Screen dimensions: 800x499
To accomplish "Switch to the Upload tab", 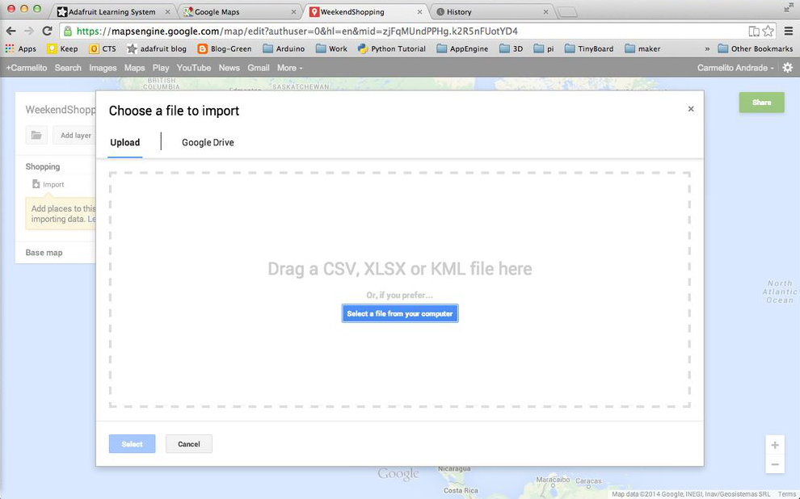I will 125,143.
